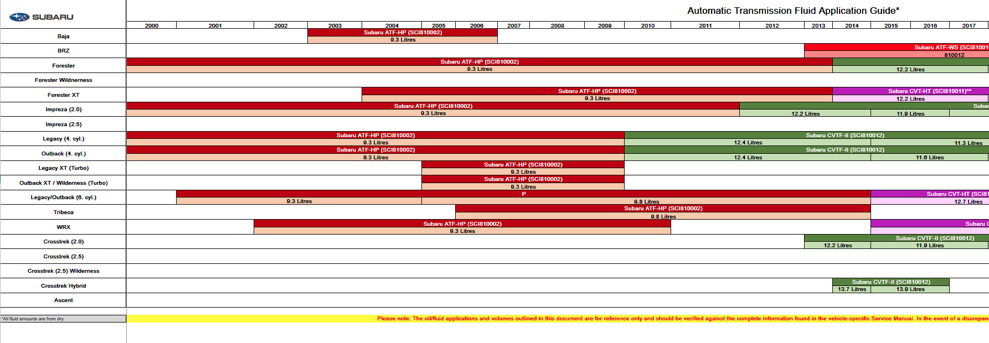Image resolution: width=989 pixels, height=343 pixels.
Task: Click the Subaru logo in the header
Action: (x=42, y=17)
